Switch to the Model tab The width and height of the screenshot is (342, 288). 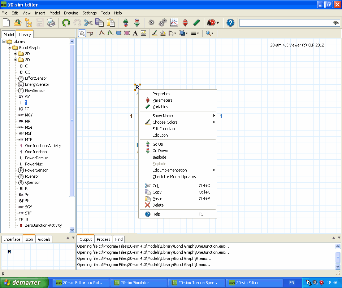click(x=9, y=34)
